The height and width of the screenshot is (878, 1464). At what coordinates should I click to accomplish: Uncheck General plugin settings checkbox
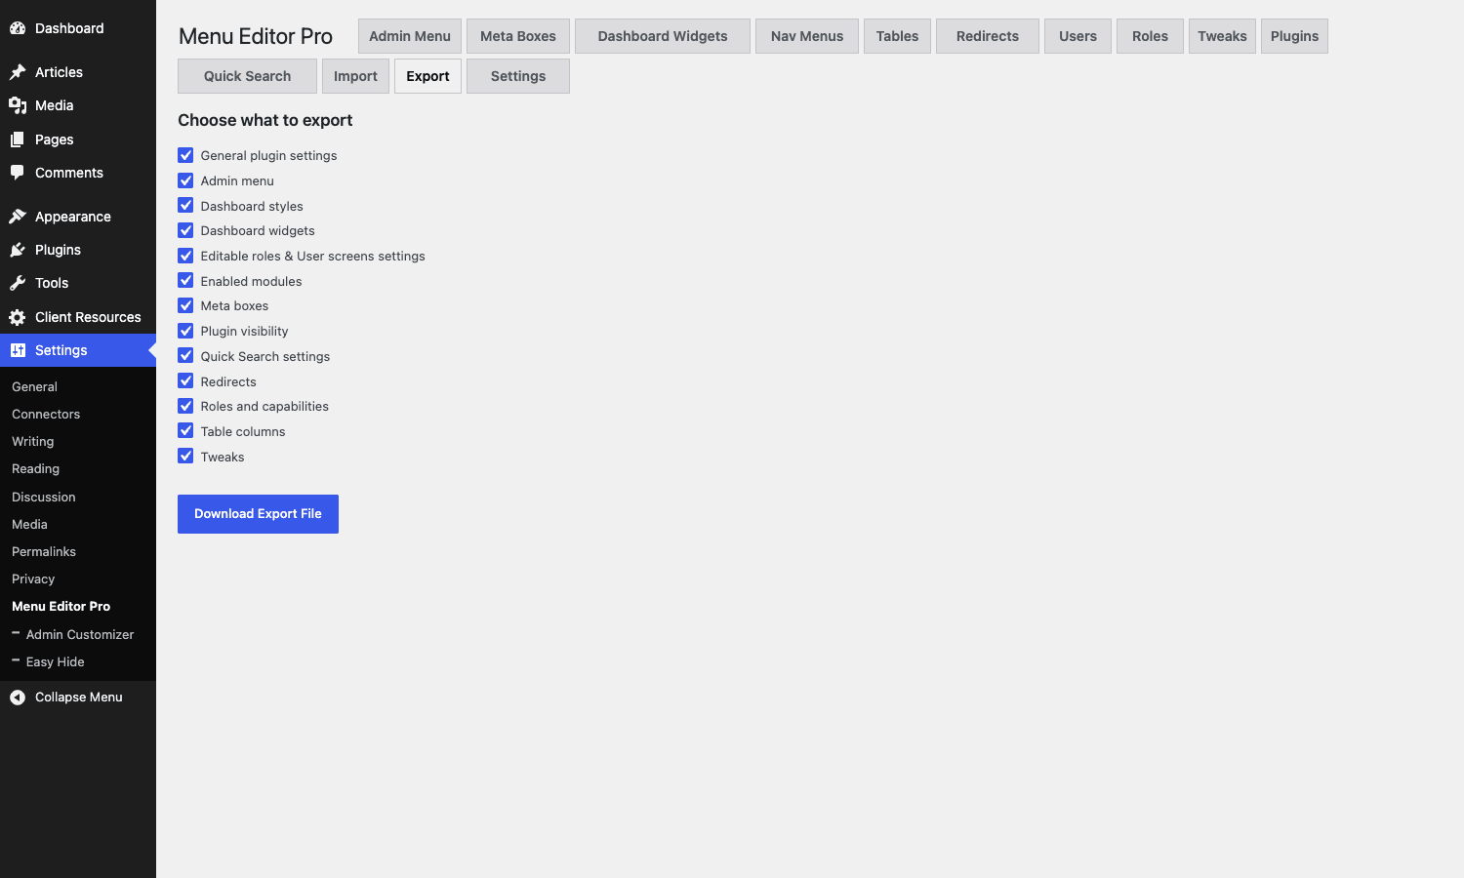pyautogui.click(x=185, y=155)
